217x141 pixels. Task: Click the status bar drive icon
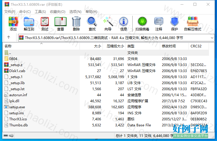point(6,136)
